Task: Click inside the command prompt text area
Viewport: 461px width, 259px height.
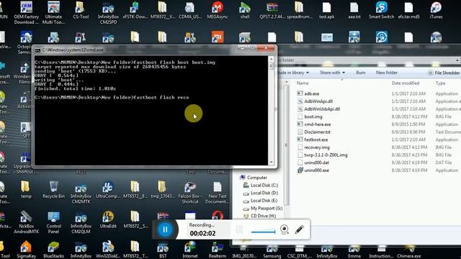Action: tap(151, 110)
